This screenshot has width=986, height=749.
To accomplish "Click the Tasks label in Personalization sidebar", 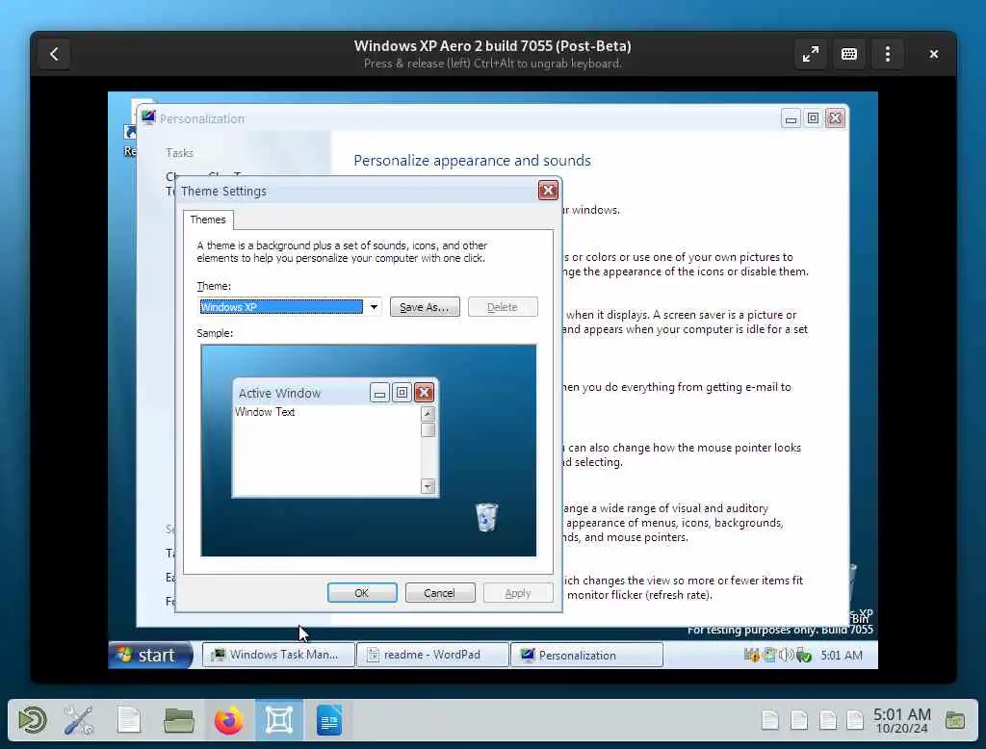I will (x=179, y=153).
